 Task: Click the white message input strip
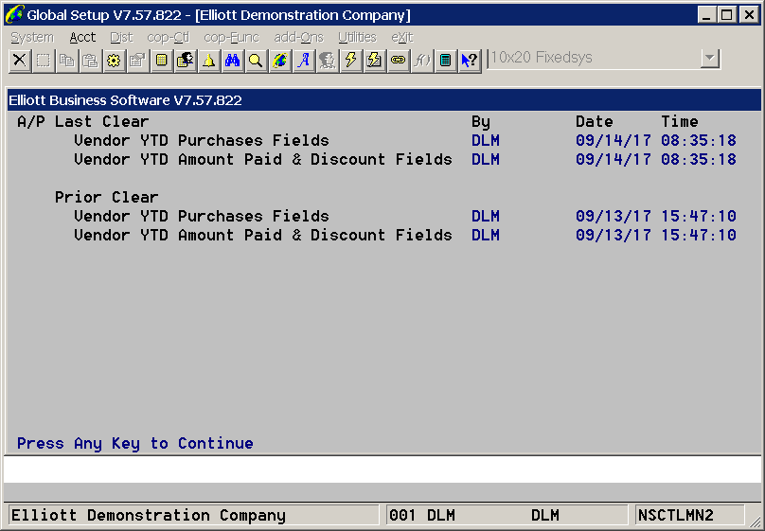[382, 469]
